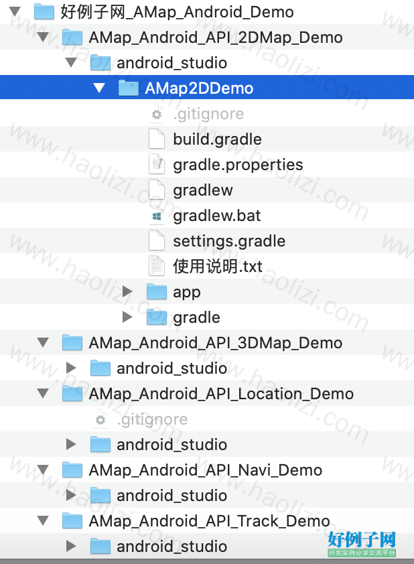This screenshot has width=414, height=564.
Task: Click the app folder icon
Action: 157,291
